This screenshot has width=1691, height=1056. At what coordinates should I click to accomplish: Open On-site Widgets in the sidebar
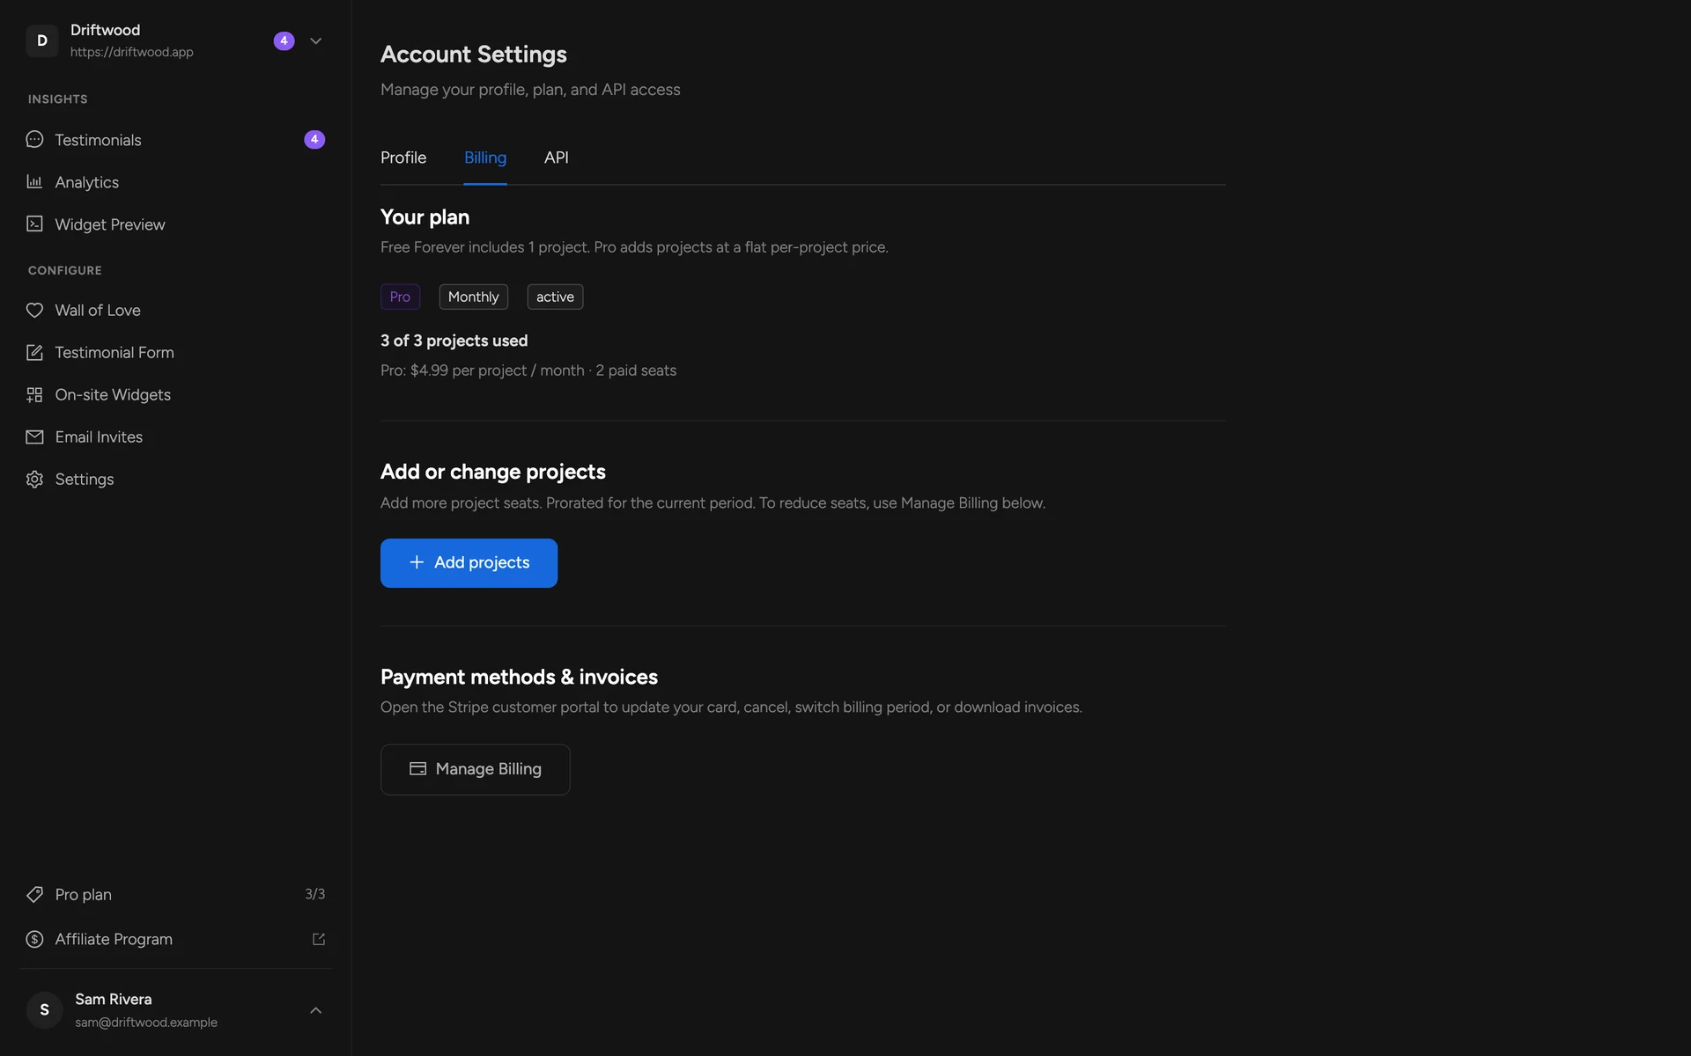point(176,394)
